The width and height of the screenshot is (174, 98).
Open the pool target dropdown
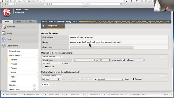tap(52, 79)
